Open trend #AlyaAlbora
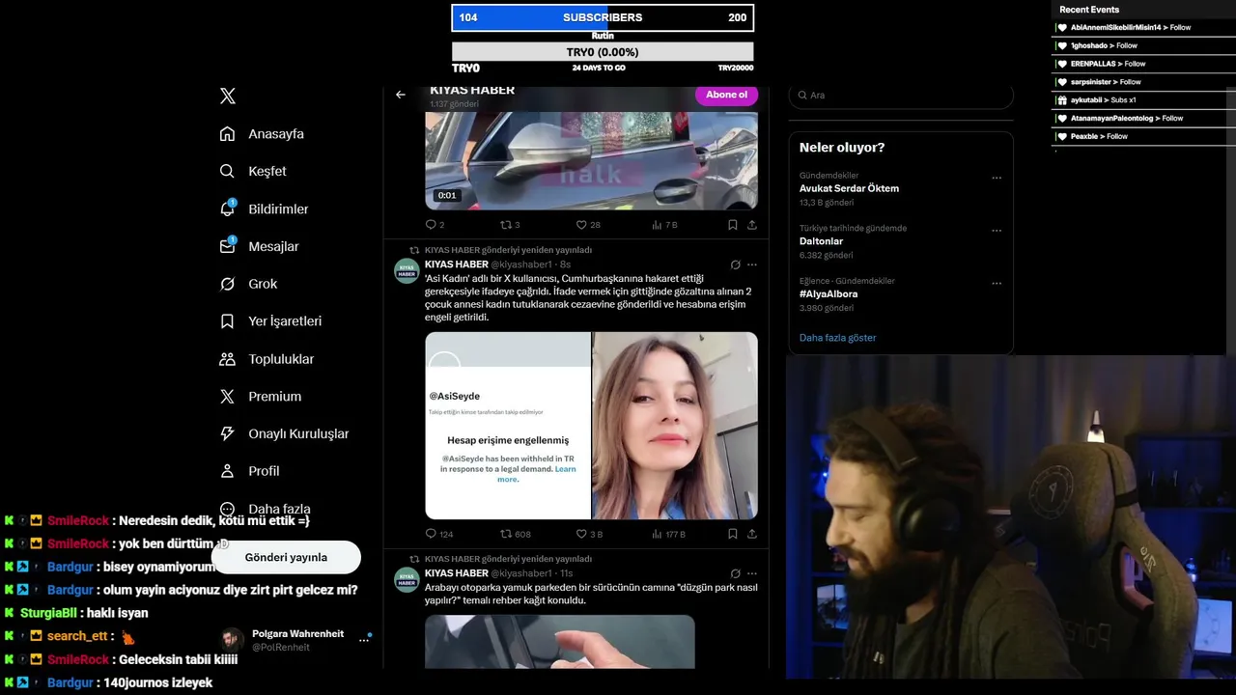The height and width of the screenshot is (695, 1236). [x=829, y=293]
